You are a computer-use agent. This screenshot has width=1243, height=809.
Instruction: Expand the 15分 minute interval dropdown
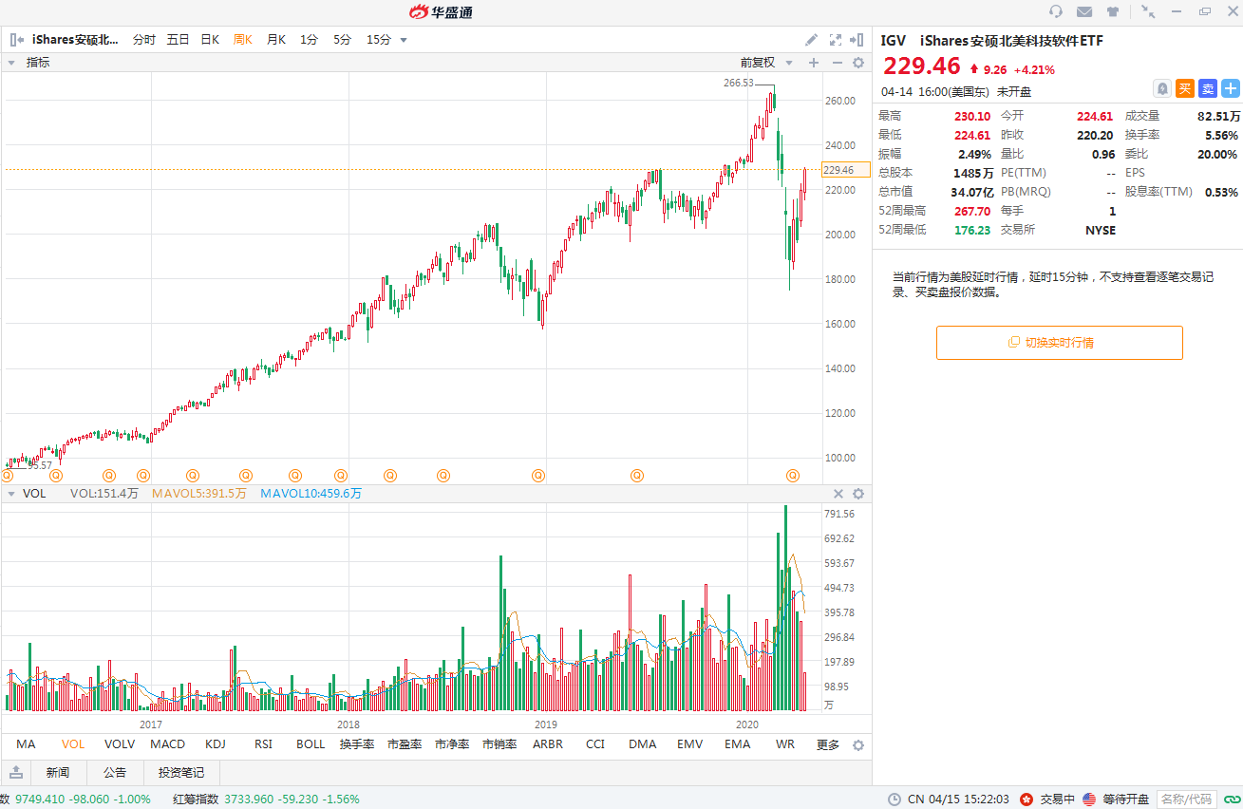(x=404, y=40)
